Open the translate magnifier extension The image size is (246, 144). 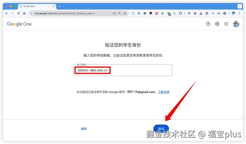tap(175, 13)
